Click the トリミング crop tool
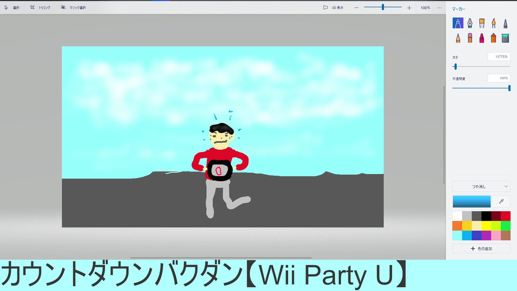Viewport: 517px width, 291px height. click(x=40, y=7)
